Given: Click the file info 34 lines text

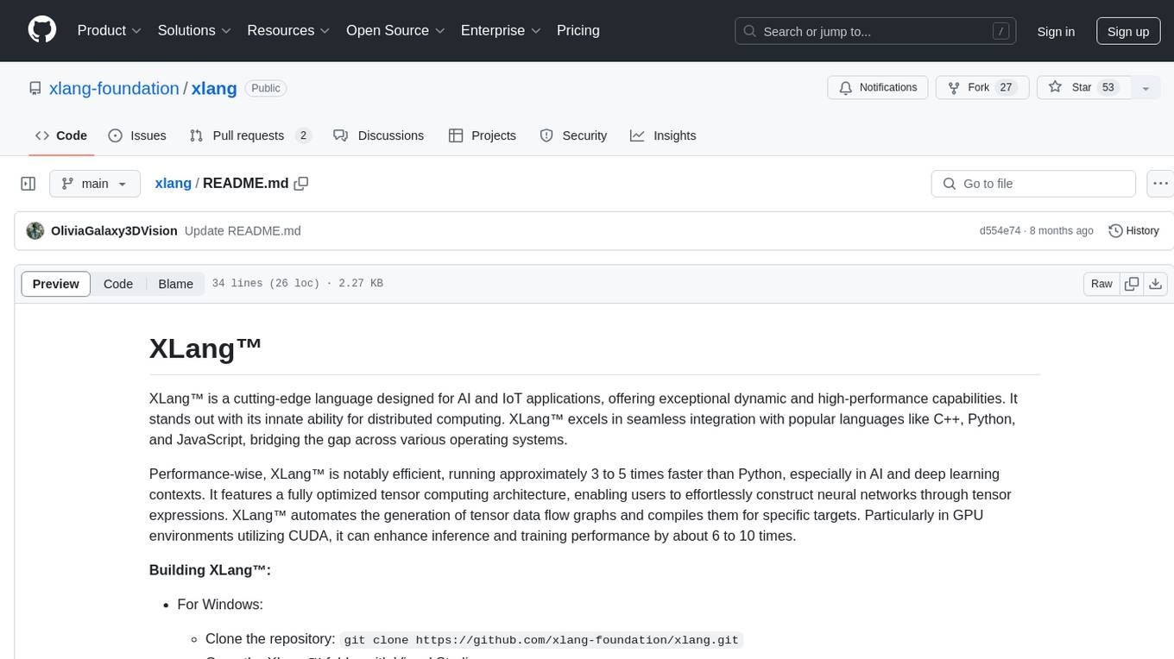Looking at the screenshot, I should [298, 284].
